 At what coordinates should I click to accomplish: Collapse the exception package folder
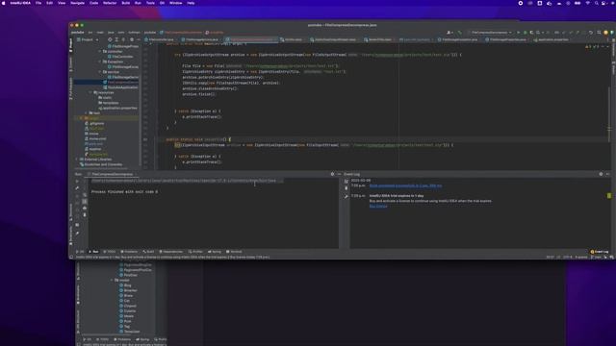pyautogui.click(x=100, y=62)
